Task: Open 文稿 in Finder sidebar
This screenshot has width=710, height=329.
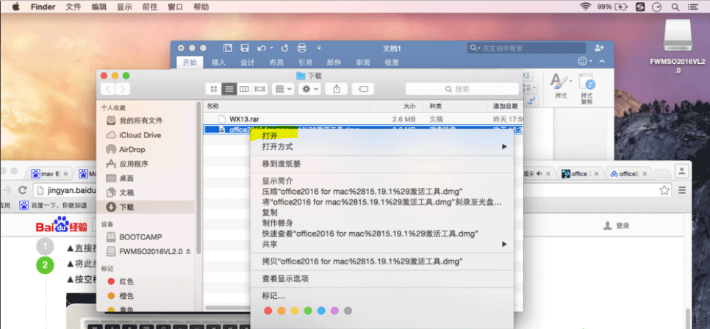Action: tap(126, 193)
